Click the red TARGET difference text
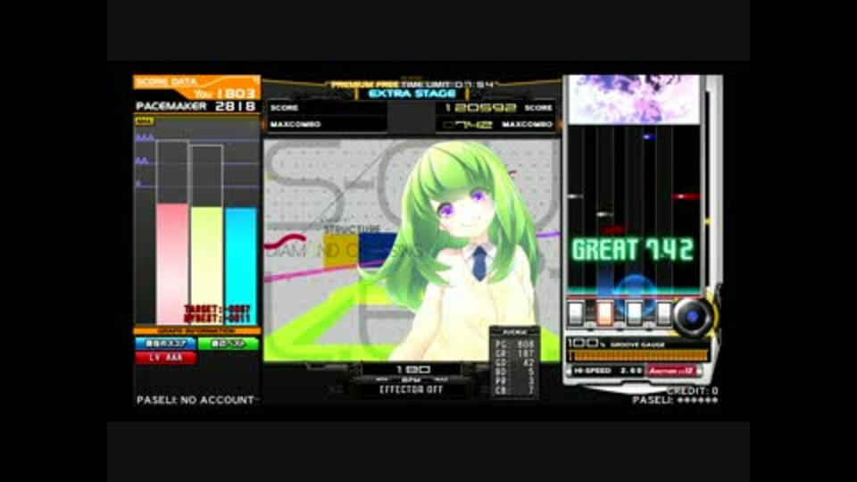This screenshot has width=857, height=482. click(x=218, y=310)
